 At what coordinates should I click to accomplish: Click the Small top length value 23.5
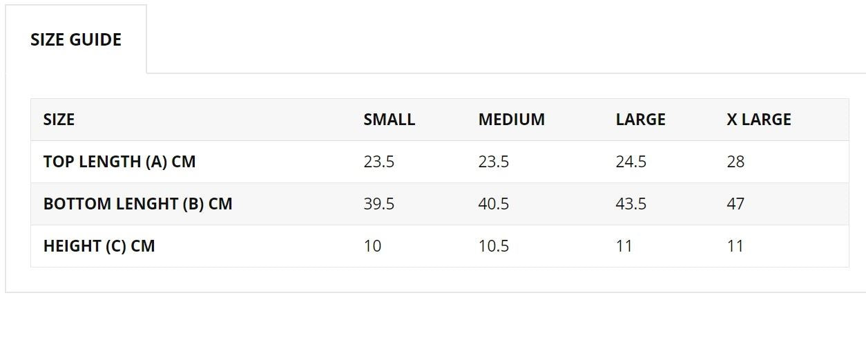(379, 162)
